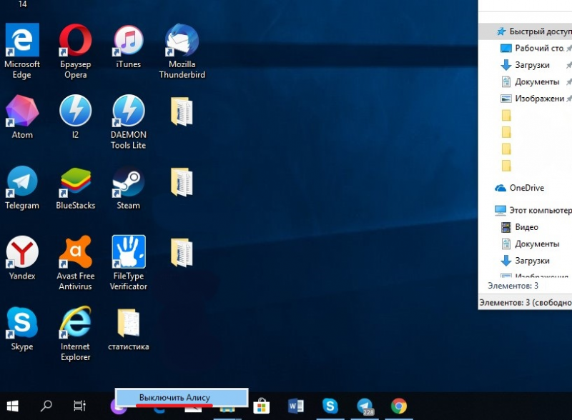The image size is (572, 420).
Task: Select OneDrive in Explorer sidebar
Action: point(520,188)
